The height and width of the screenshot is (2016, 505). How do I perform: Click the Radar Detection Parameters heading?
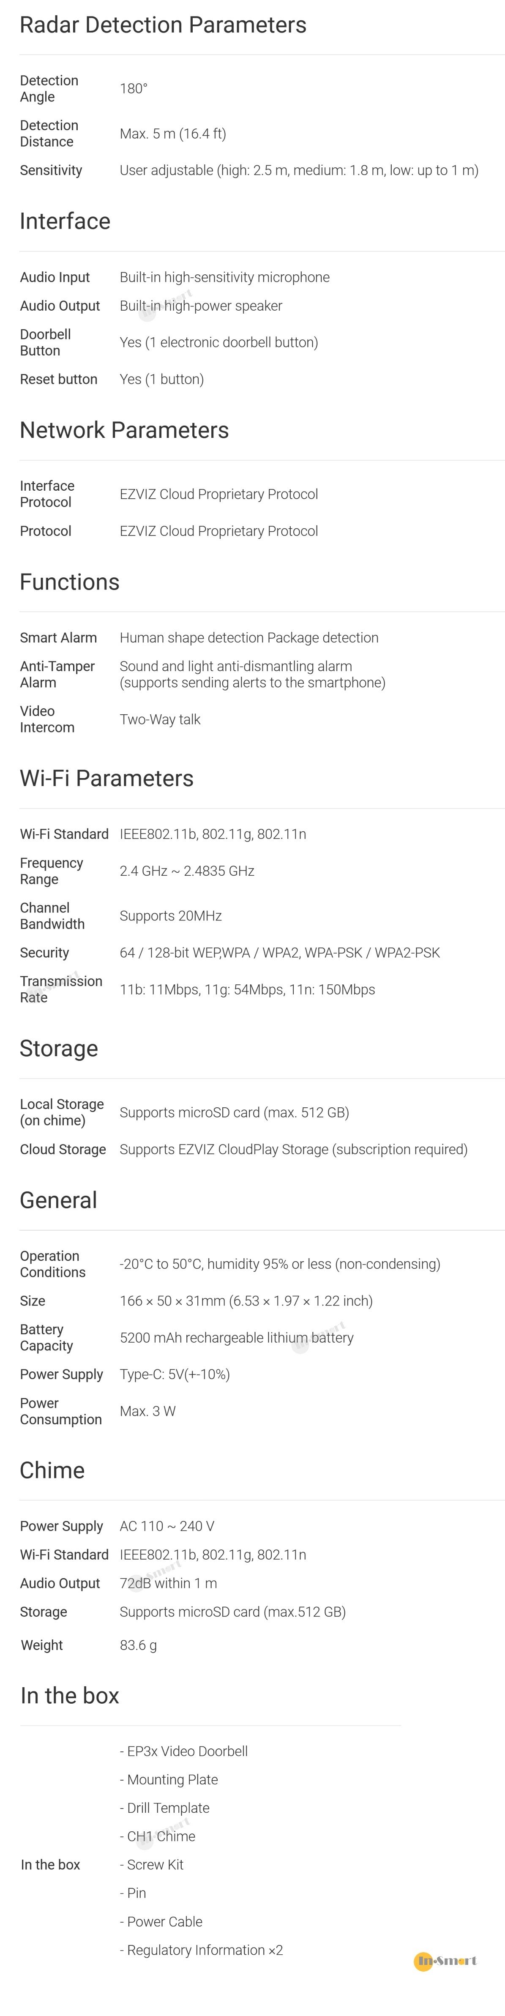[163, 25]
